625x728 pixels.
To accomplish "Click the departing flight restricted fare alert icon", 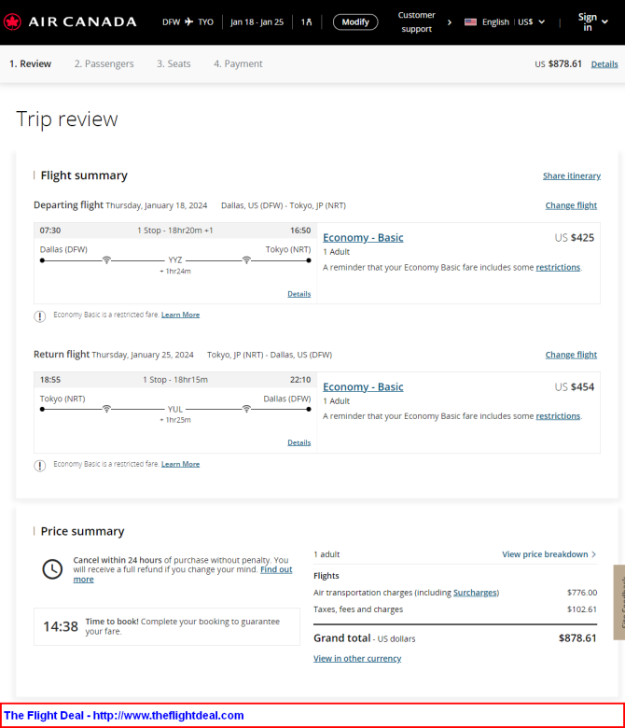I will click(x=40, y=316).
